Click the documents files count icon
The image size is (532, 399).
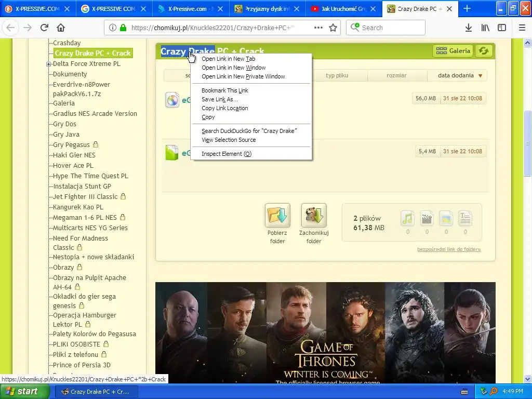(465, 219)
